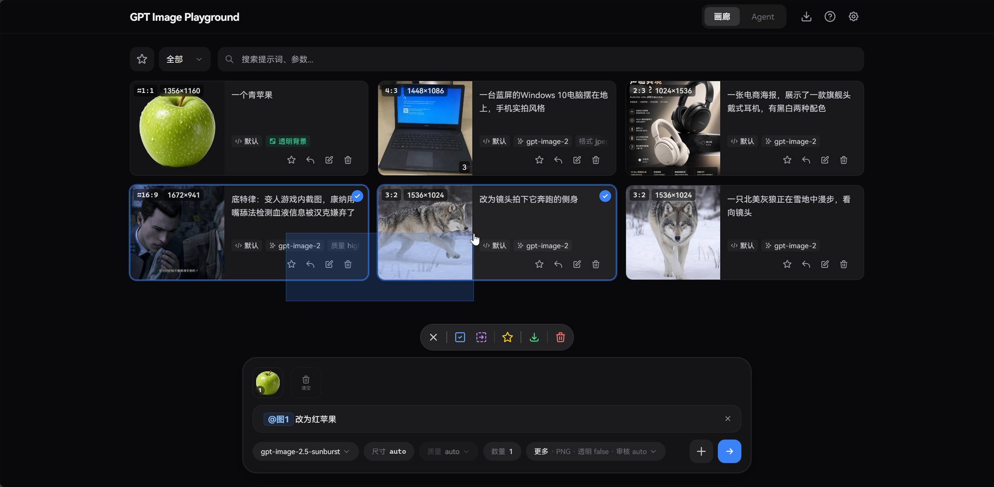Click the 清空 clear references button
The width and height of the screenshot is (994, 487).
(306, 383)
